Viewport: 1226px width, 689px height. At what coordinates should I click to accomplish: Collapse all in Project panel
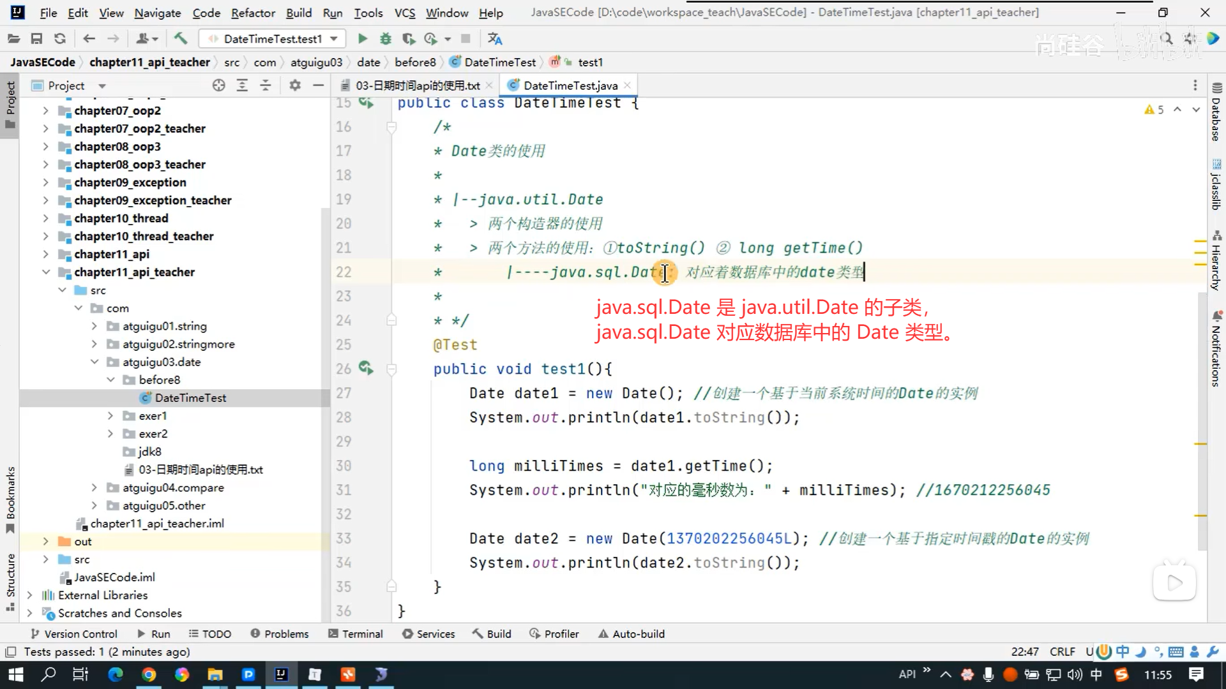(x=266, y=85)
